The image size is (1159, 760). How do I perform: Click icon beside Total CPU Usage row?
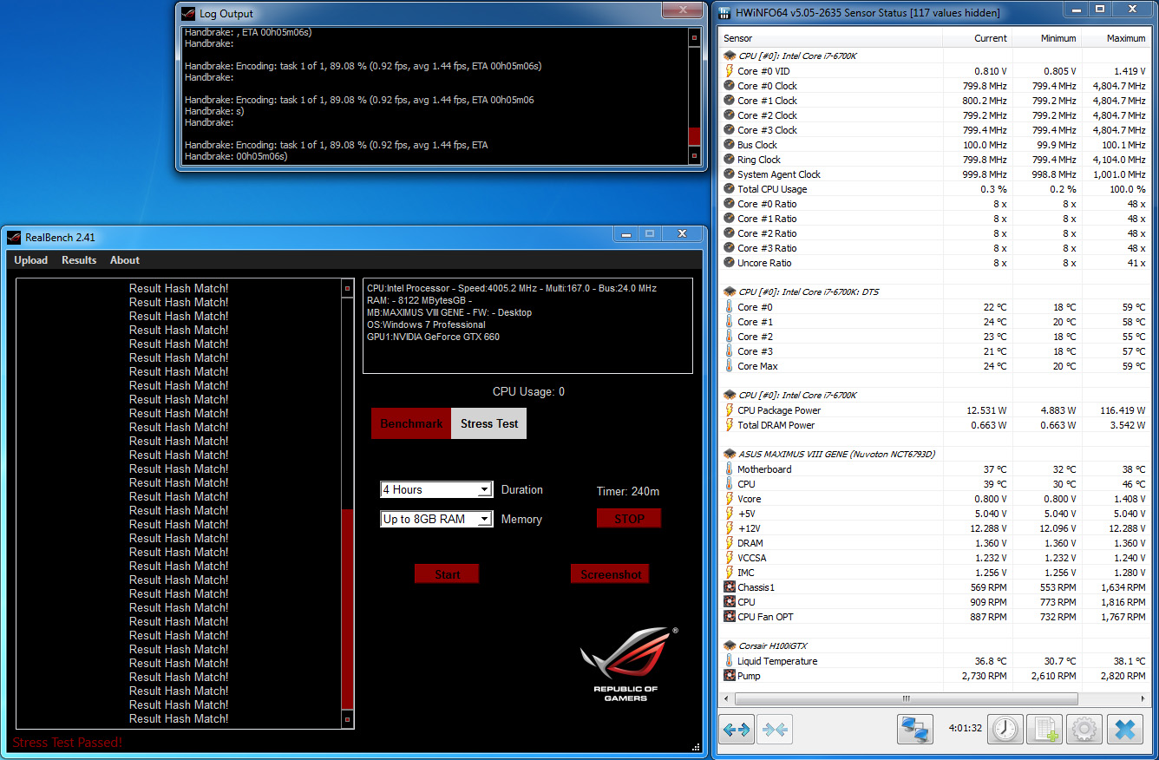pyautogui.click(x=730, y=189)
